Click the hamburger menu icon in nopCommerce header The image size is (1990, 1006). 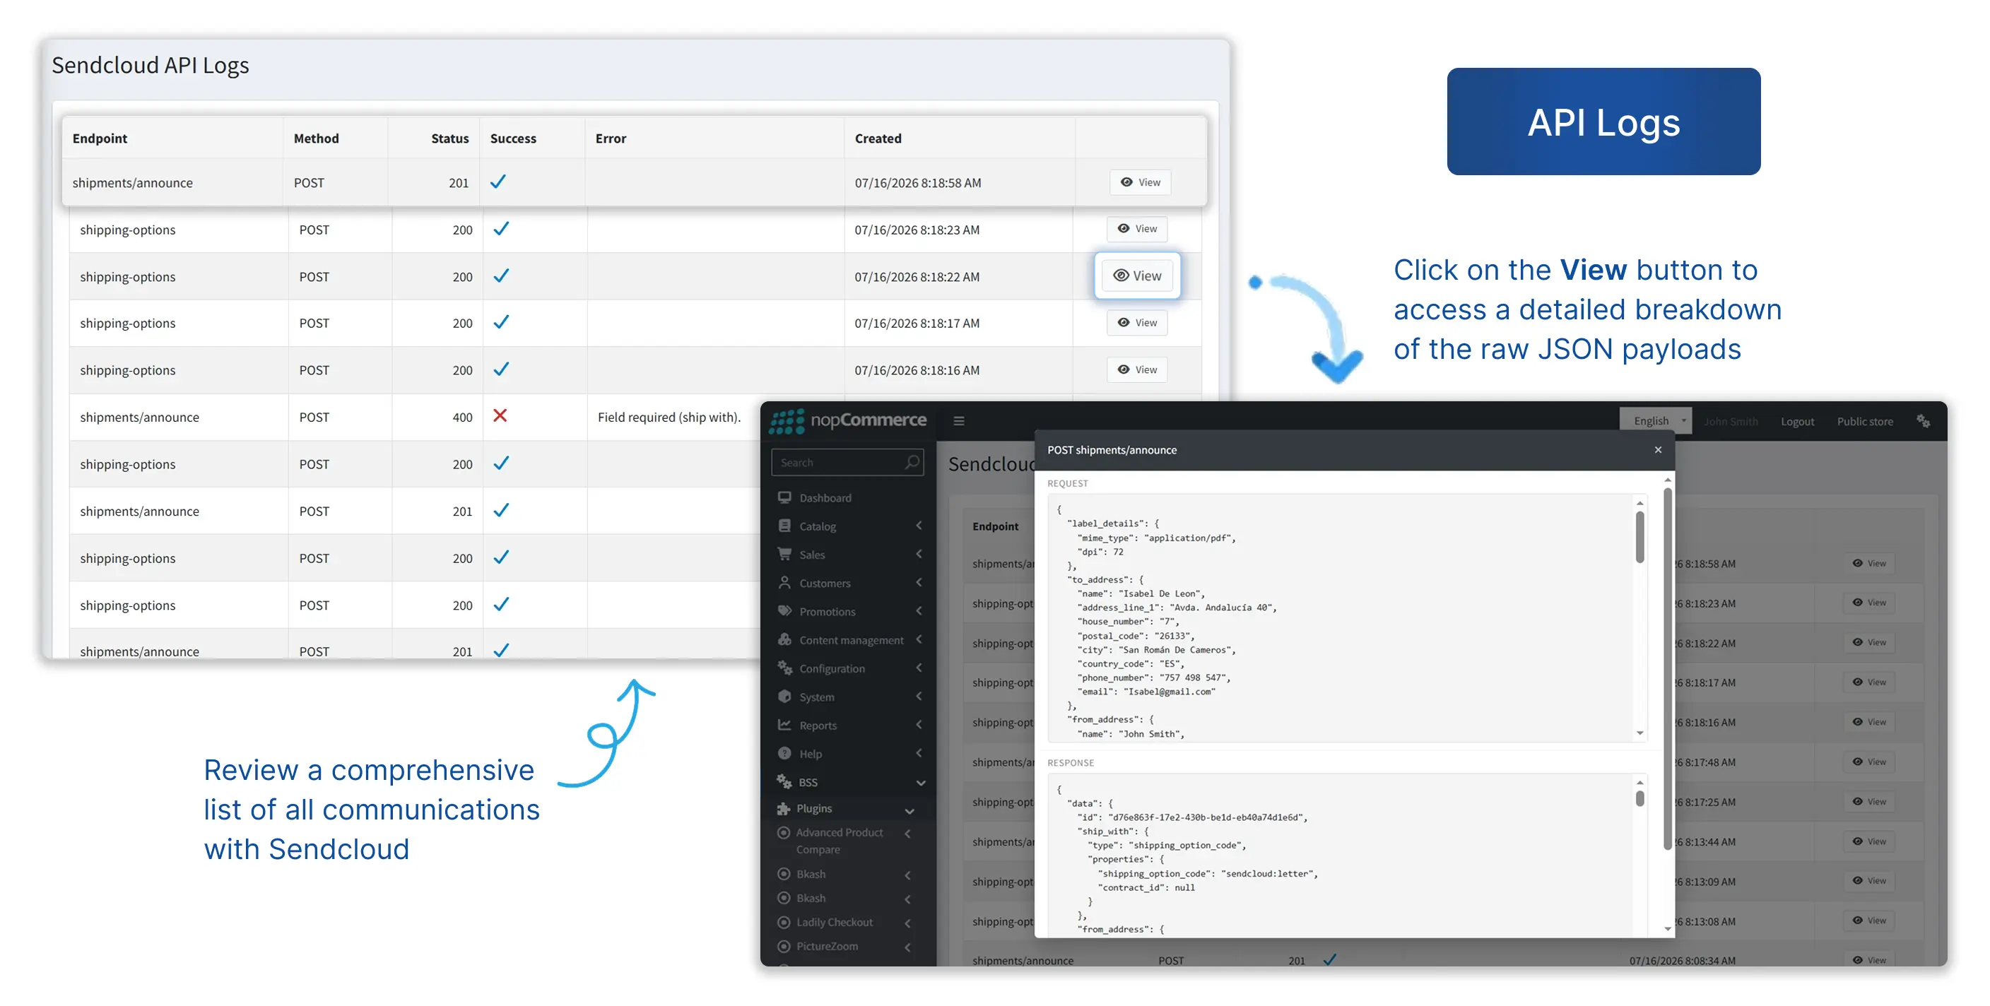tap(959, 421)
